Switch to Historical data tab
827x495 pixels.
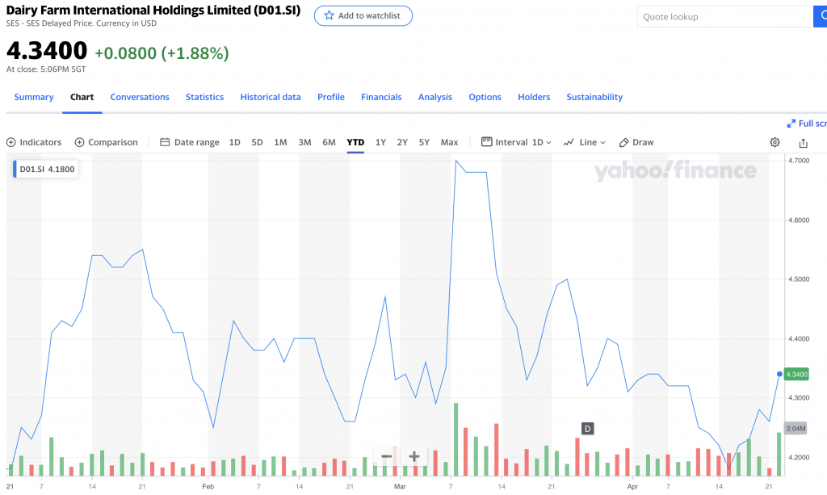271,97
